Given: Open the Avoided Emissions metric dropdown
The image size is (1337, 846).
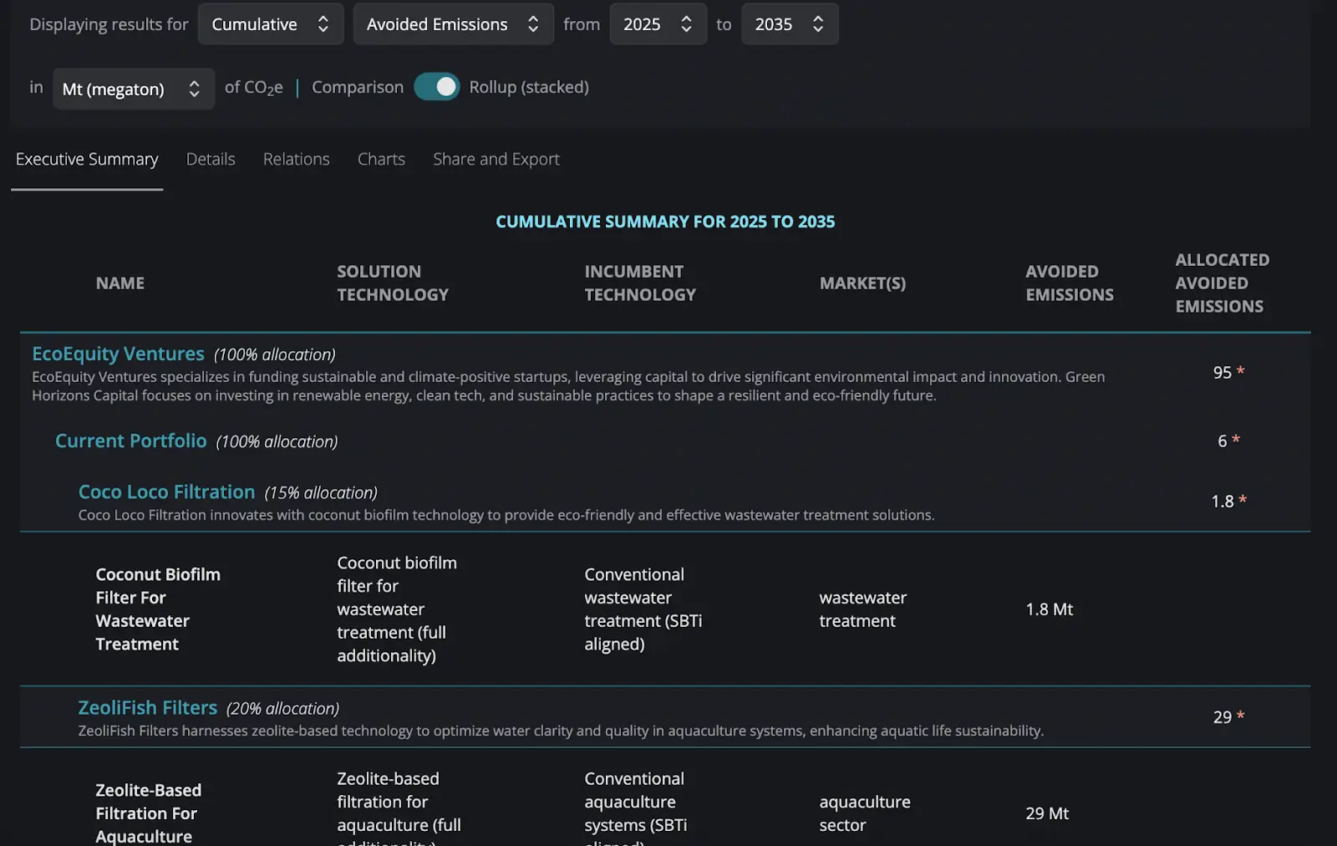Looking at the screenshot, I should pyautogui.click(x=452, y=24).
